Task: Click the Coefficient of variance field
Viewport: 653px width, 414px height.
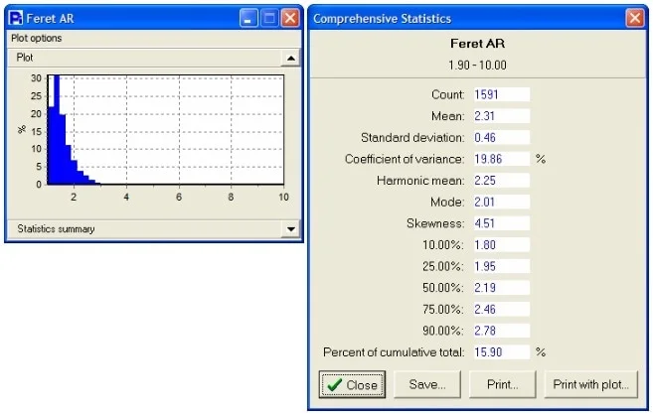Action: (x=500, y=159)
